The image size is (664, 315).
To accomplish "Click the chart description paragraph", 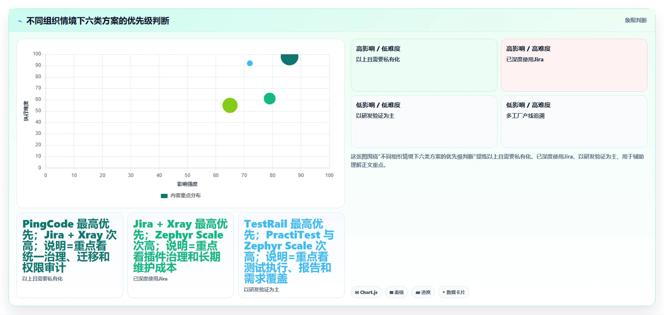I will (x=497, y=161).
